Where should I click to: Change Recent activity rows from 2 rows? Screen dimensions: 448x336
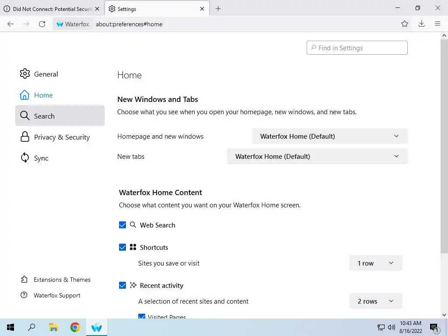tap(376, 301)
